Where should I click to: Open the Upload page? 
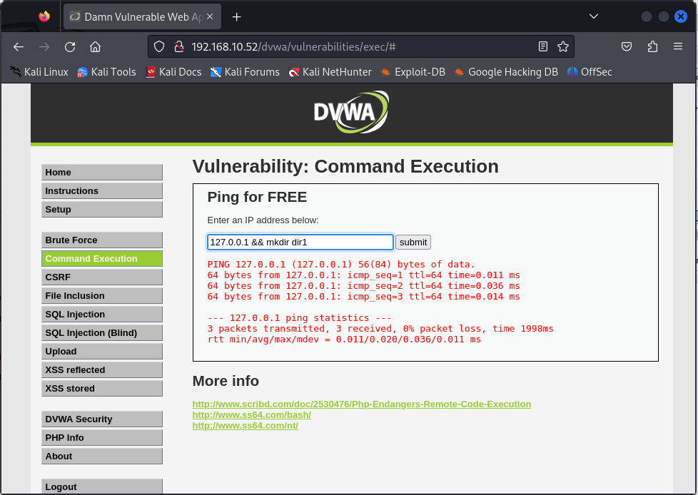point(102,352)
